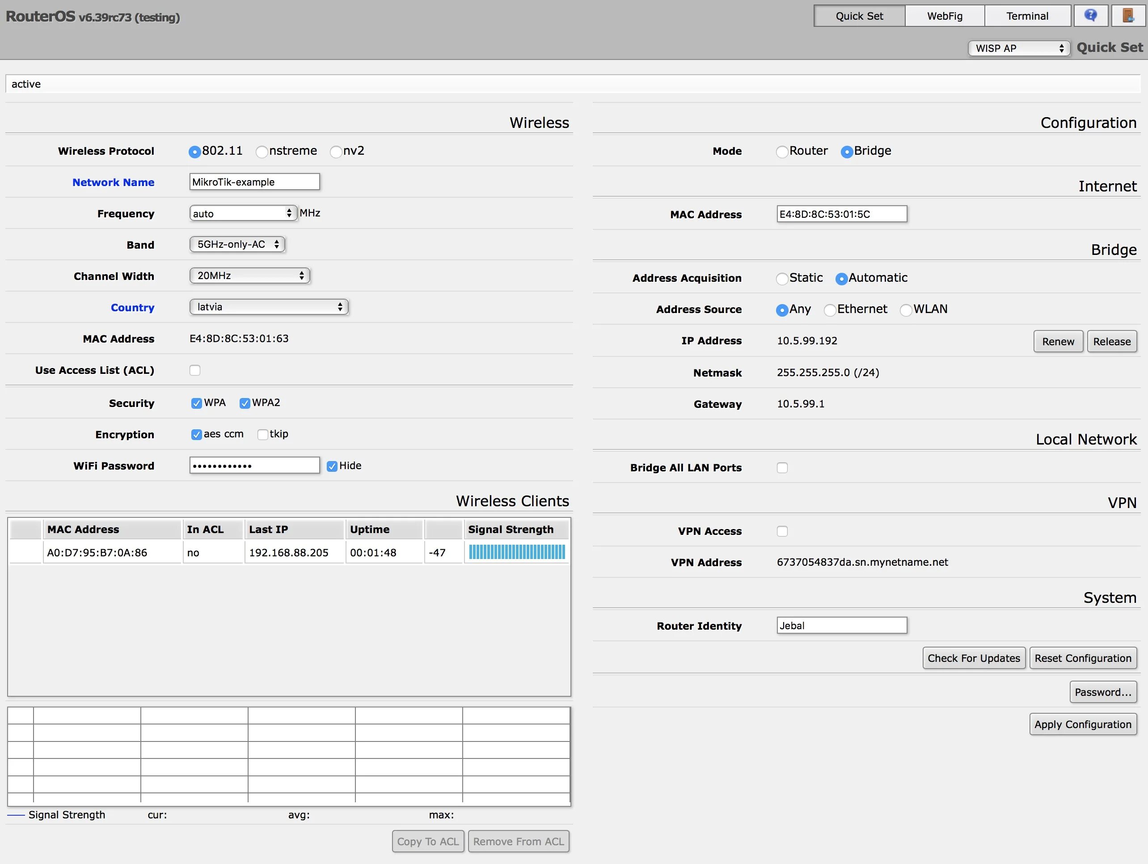This screenshot has width=1148, height=864.
Task: Enable Bridge All LAN Ports checkbox
Action: [x=782, y=467]
